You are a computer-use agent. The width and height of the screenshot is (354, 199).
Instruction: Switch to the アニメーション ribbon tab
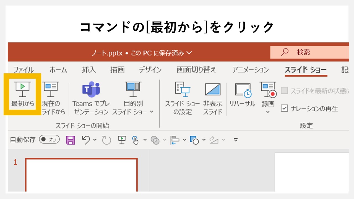tap(250, 70)
